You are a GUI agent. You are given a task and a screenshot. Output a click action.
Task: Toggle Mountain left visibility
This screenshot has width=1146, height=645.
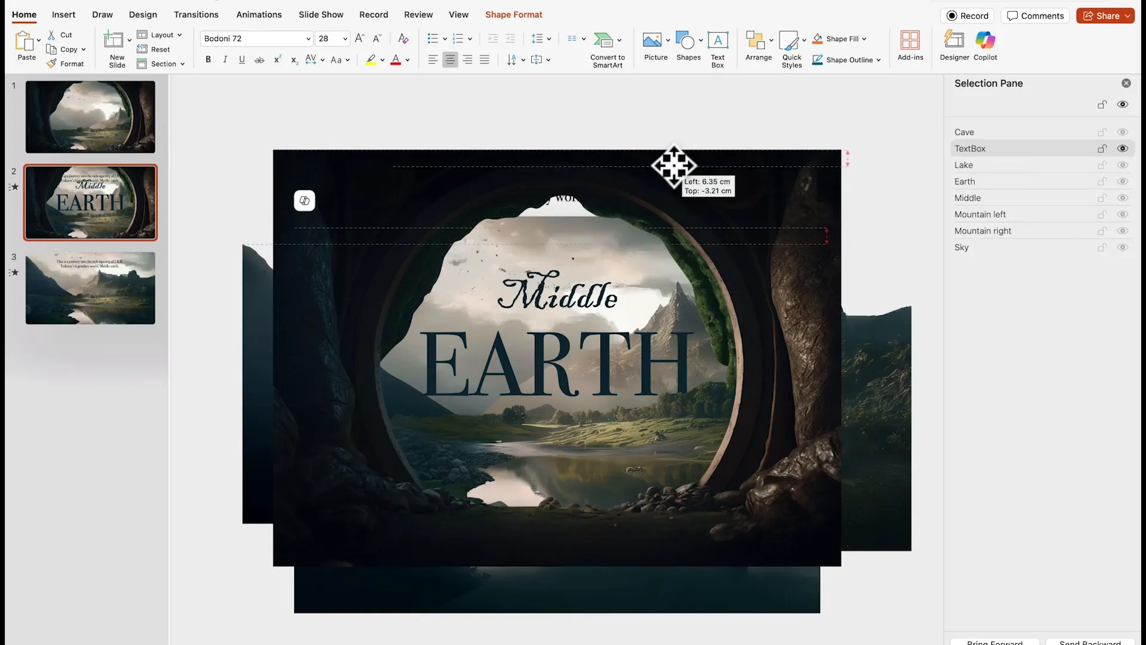(x=1122, y=214)
